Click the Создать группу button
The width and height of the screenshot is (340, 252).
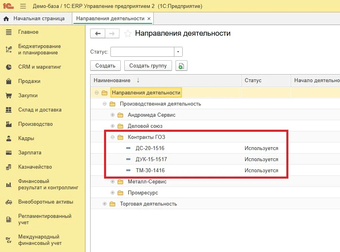click(x=148, y=65)
